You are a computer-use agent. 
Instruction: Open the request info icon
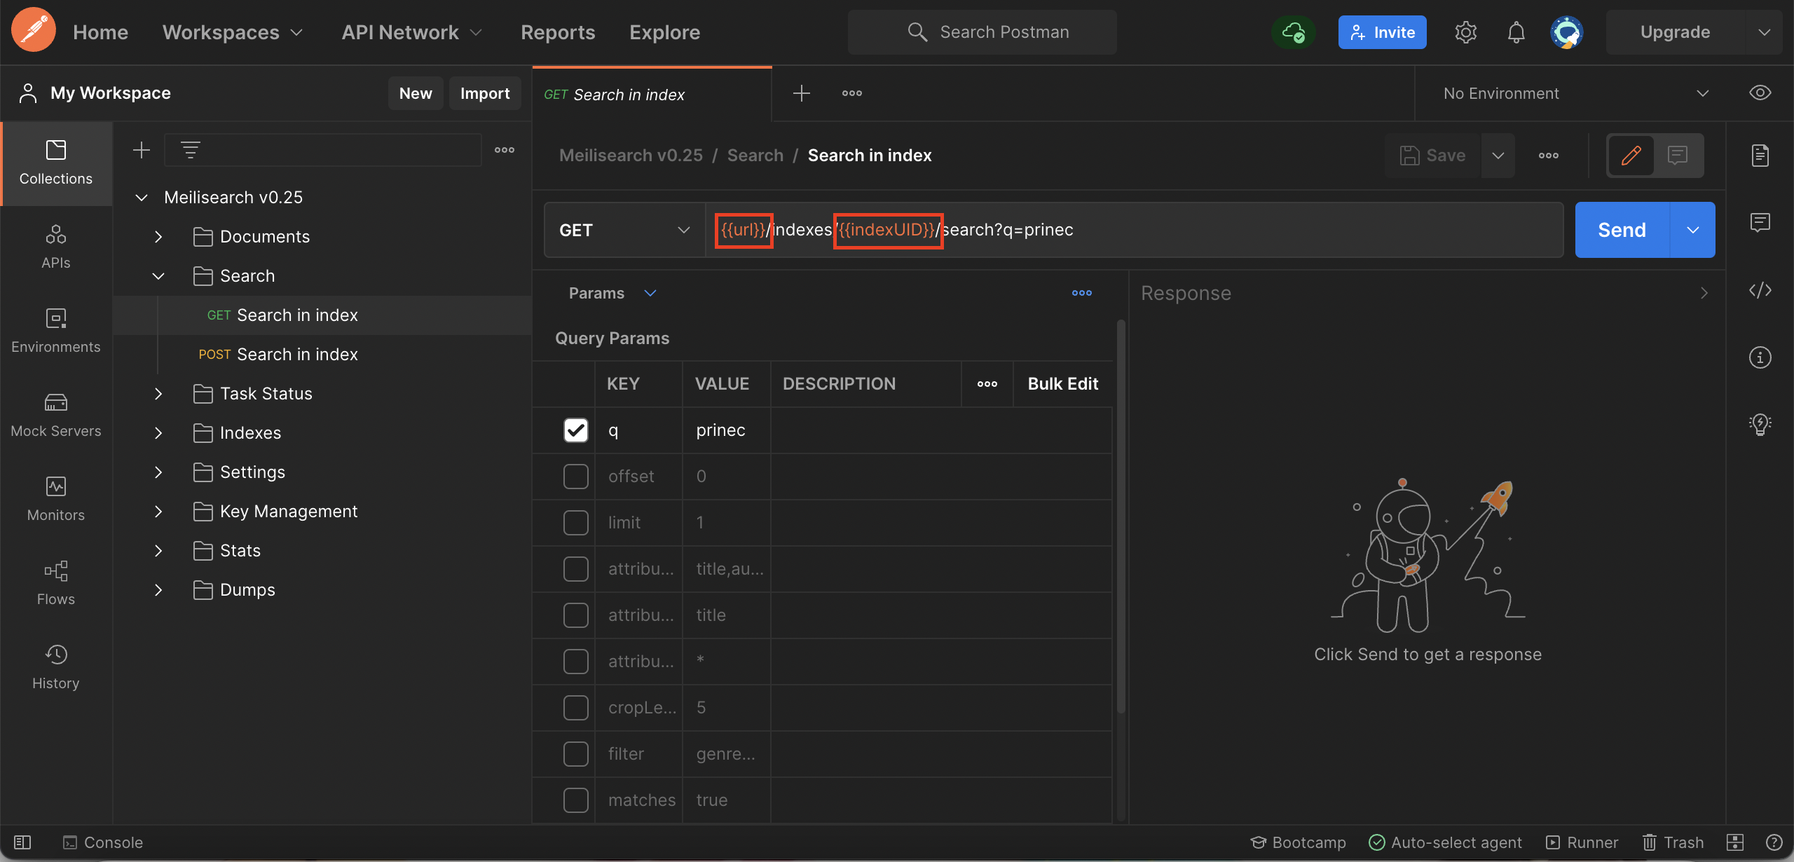[x=1760, y=357]
